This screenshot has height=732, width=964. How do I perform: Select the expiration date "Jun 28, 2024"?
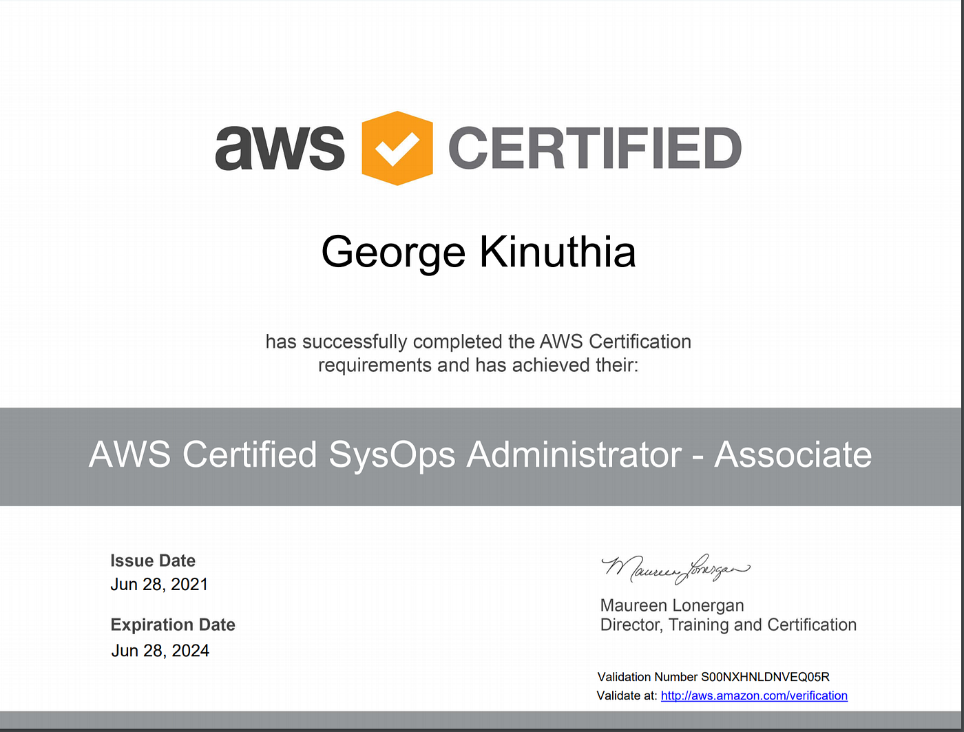(x=160, y=651)
